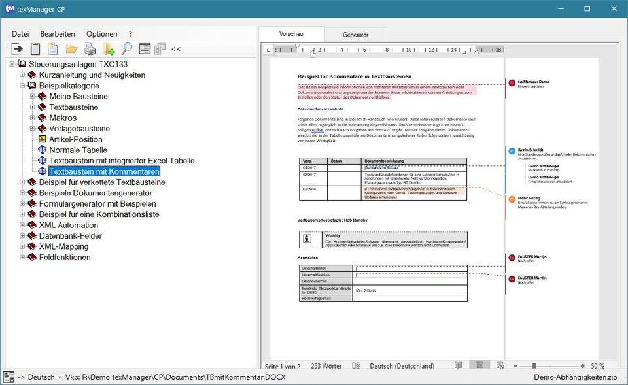Collapse the Beispielkategorie node
The height and width of the screenshot is (385, 628).
click(22, 85)
